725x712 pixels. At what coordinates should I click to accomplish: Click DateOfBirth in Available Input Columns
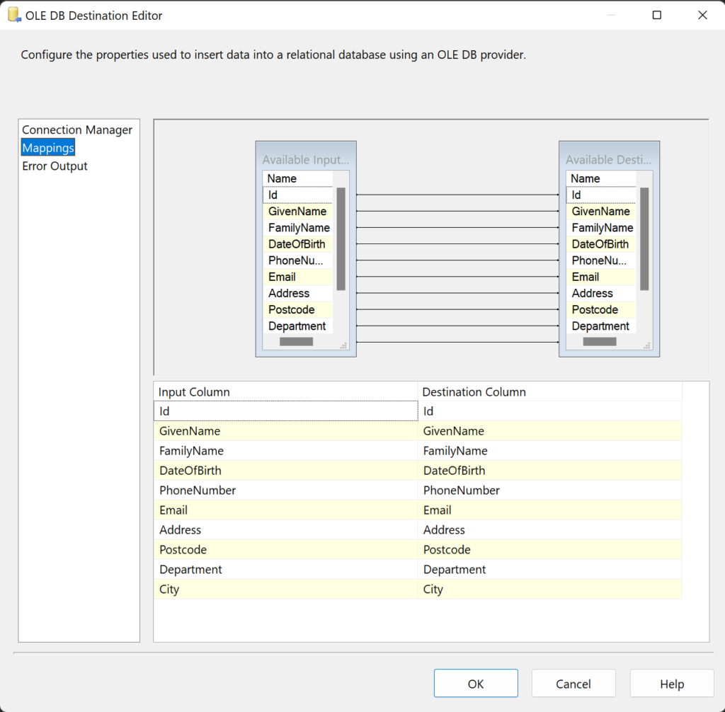click(x=296, y=243)
